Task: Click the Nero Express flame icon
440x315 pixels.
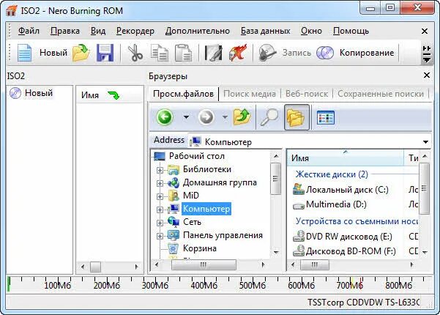Action: click(x=238, y=53)
